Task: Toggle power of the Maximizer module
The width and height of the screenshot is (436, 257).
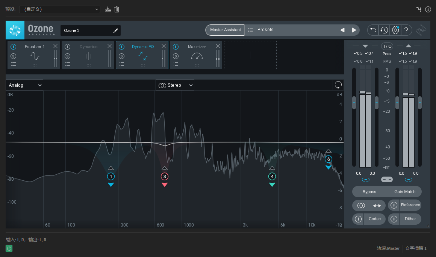Action: click(x=176, y=47)
